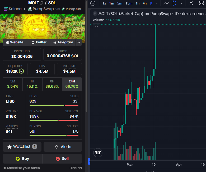This screenshot has width=206, height=172.
Task: Click the Twitter person icon
Action: tap(33, 43)
